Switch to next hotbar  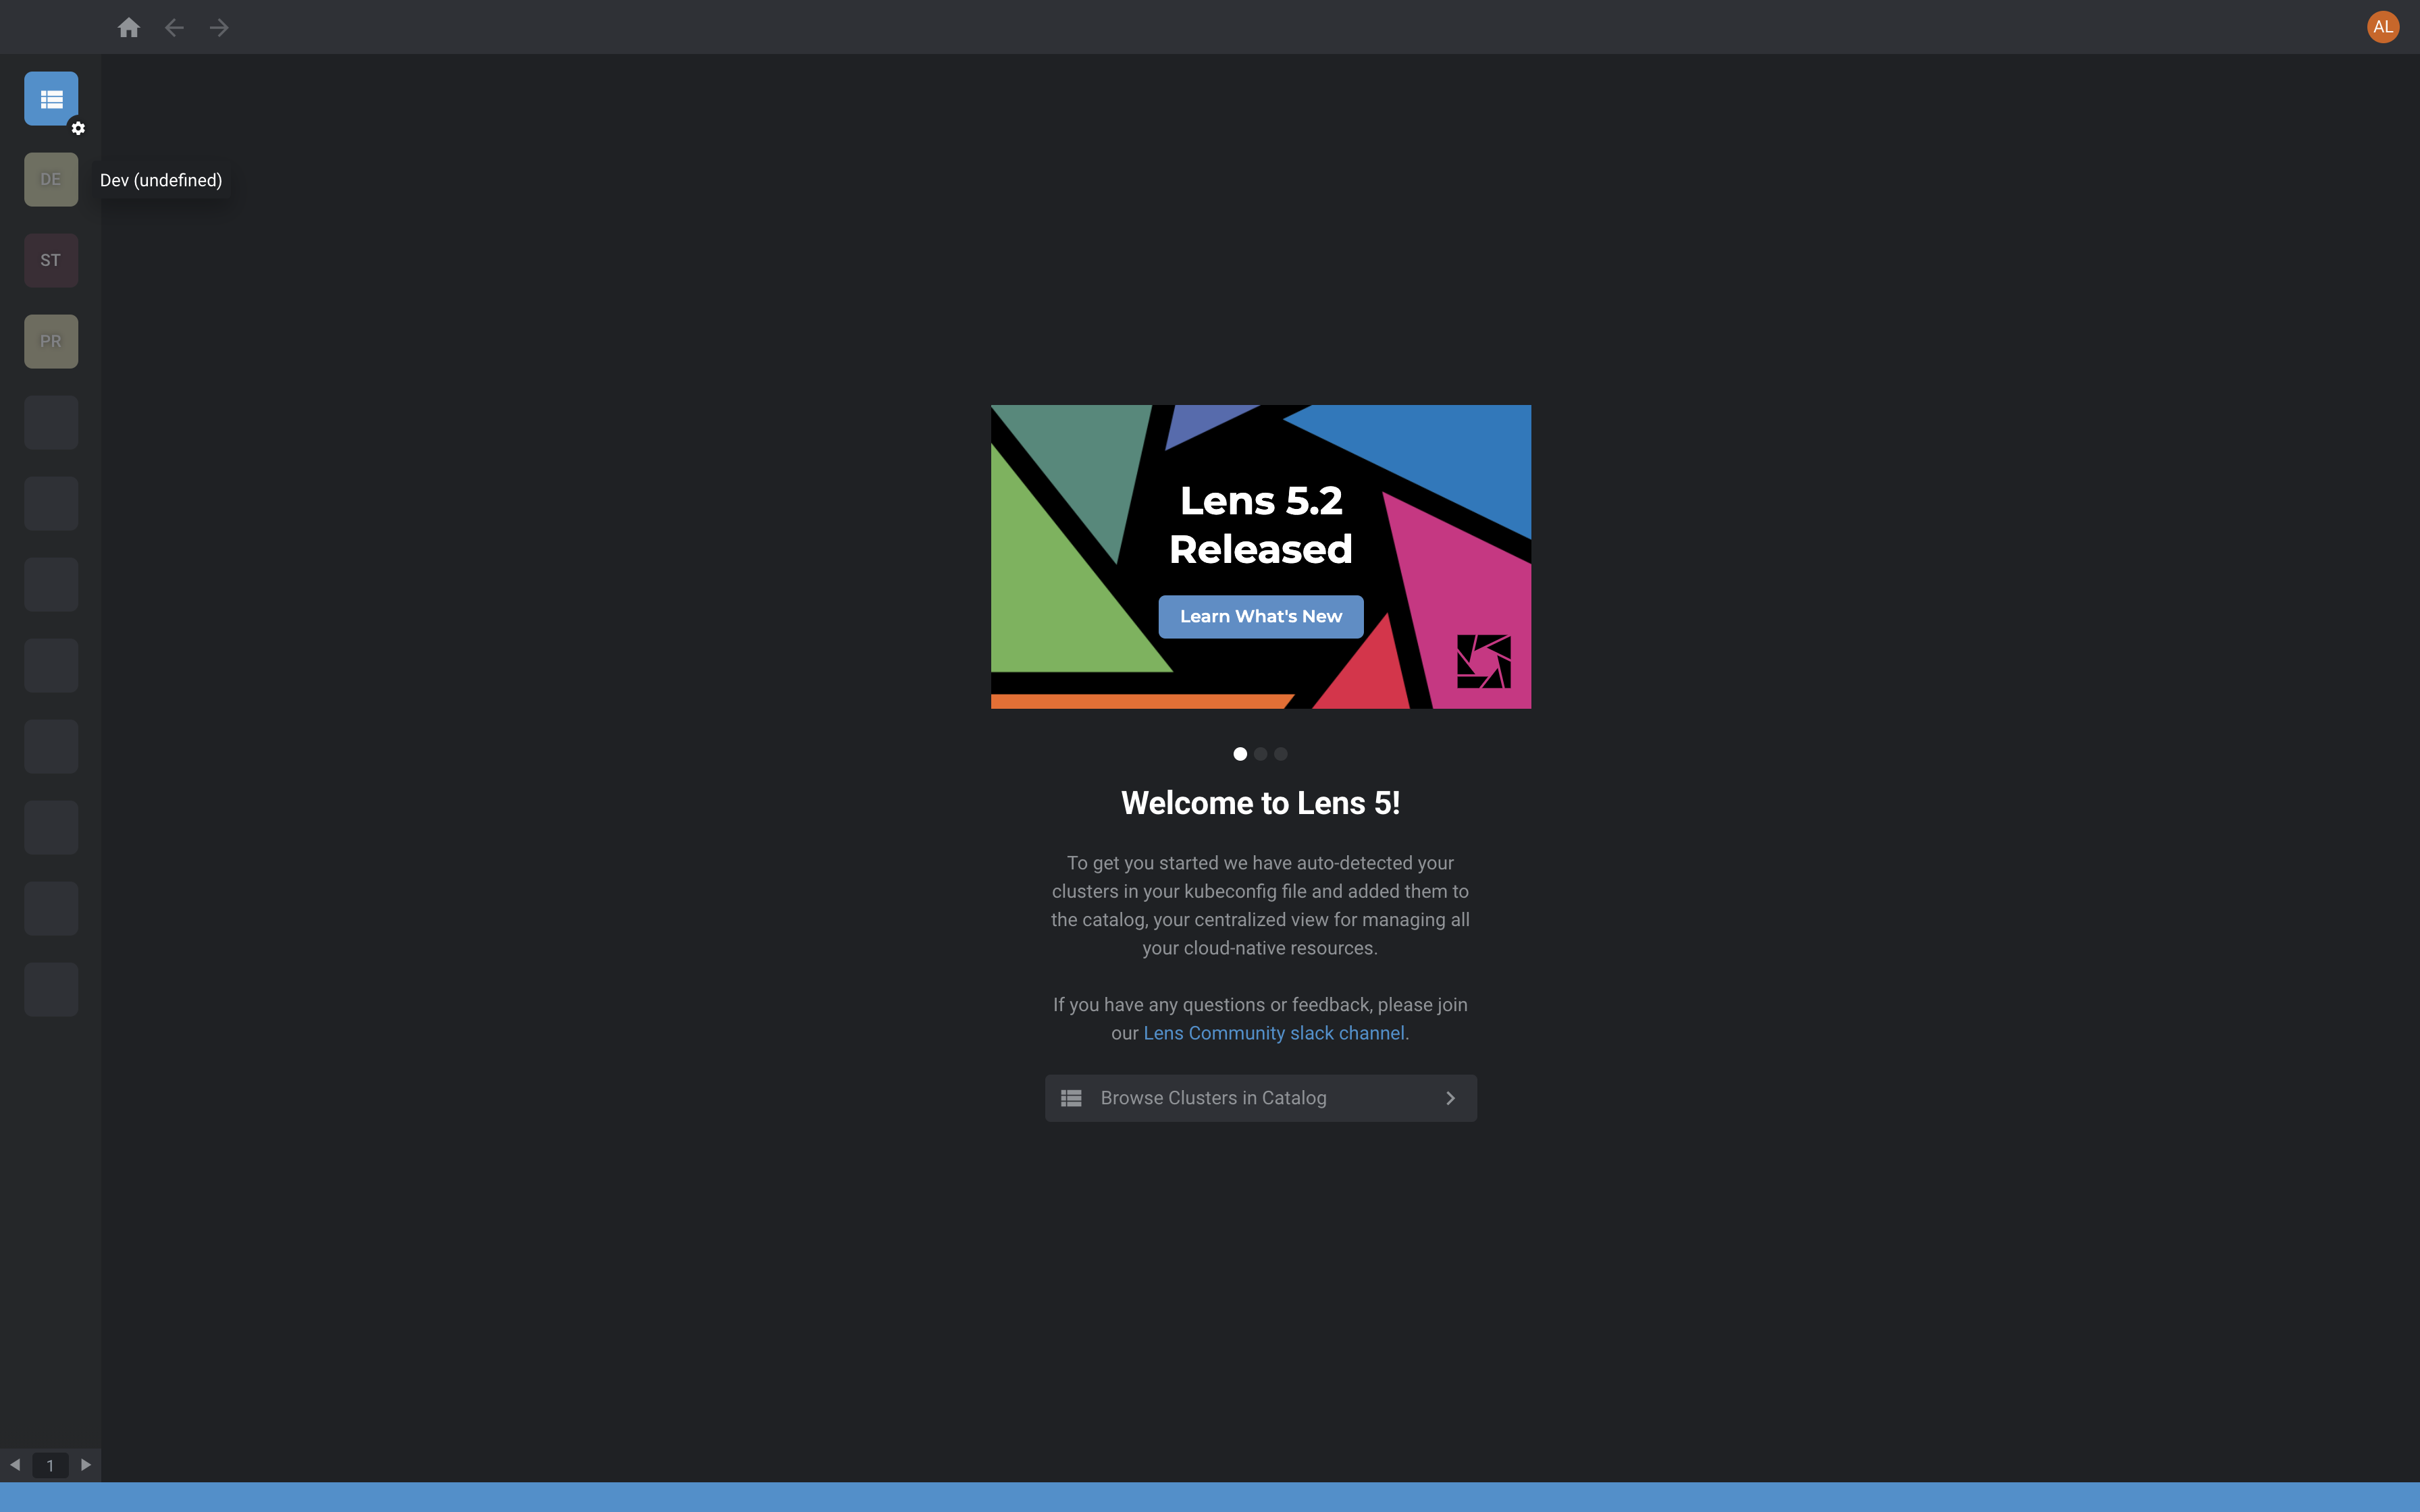[x=86, y=1465]
